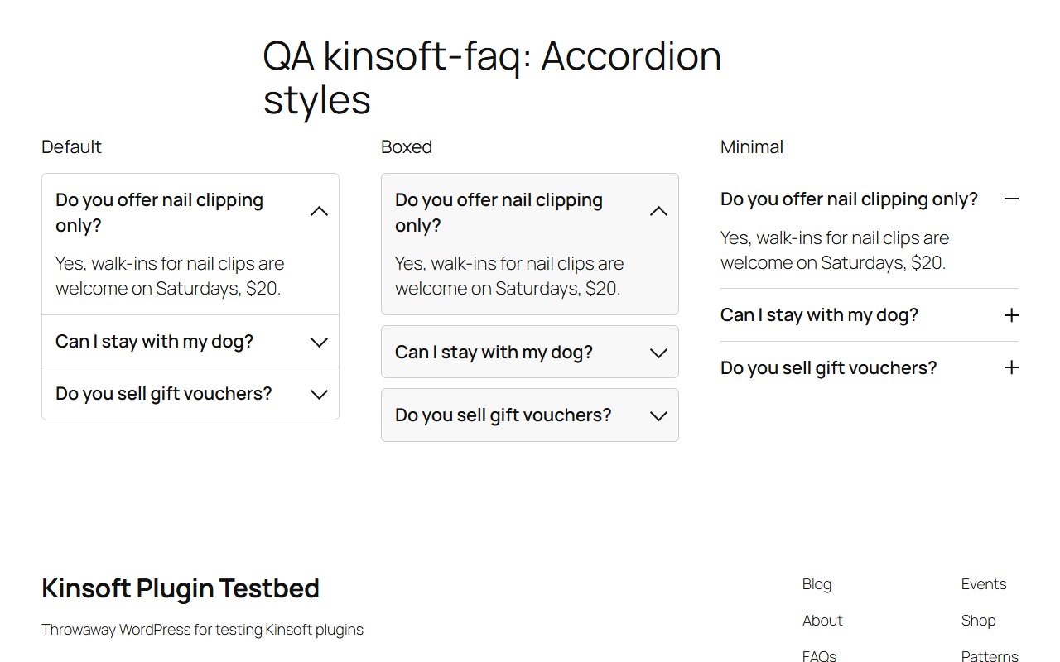The image size is (1060, 662).
Task: Click the 'Default' column label
Action: (x=71, y=147)
